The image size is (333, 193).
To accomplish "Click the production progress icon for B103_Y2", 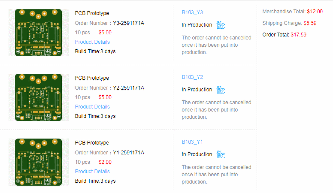I will (x=221, y=90).
